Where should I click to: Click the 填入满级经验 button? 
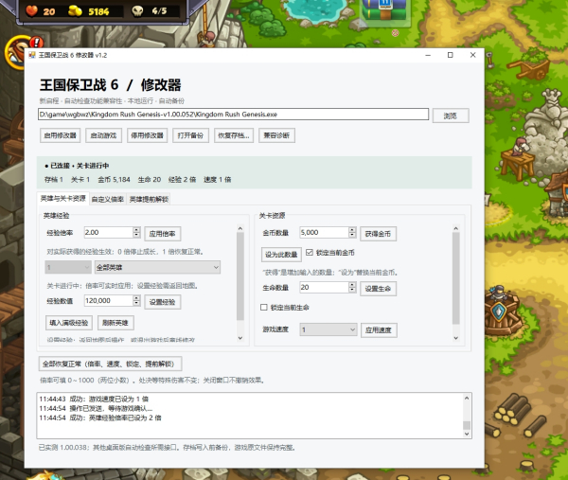coord(69,323)
